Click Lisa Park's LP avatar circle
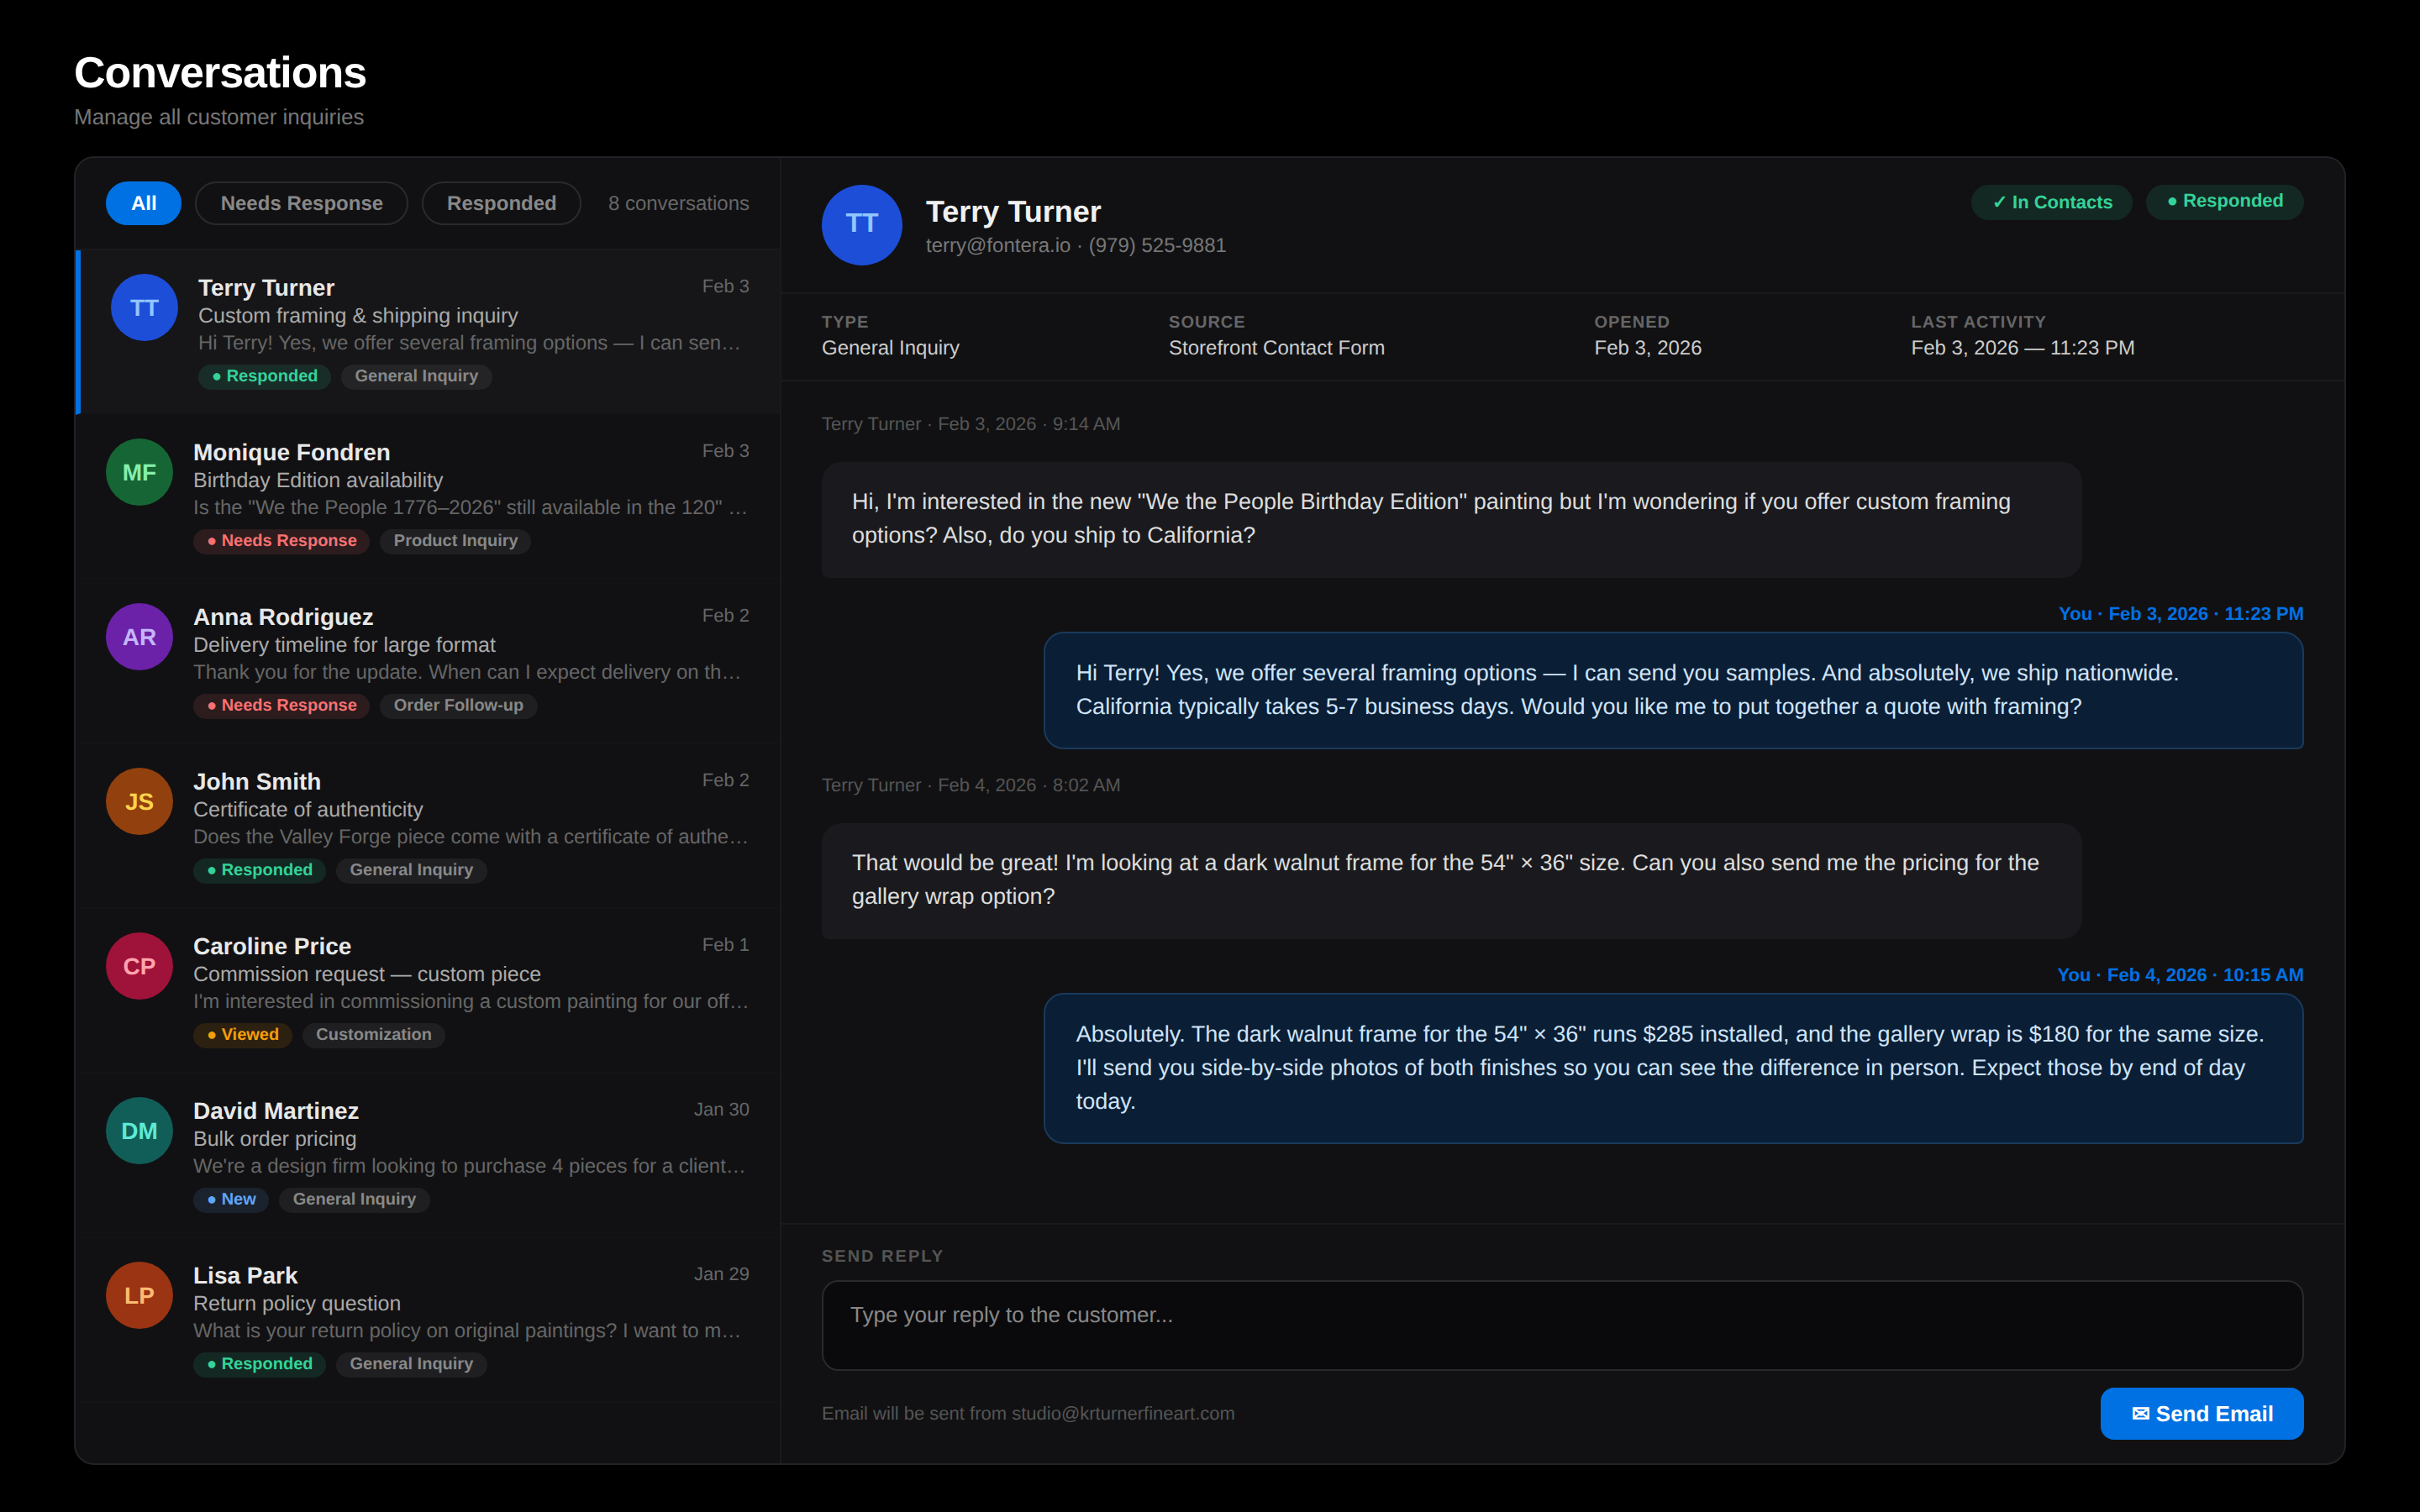The width and height of the screenshot is (2420, 1512). (139, 1294)
